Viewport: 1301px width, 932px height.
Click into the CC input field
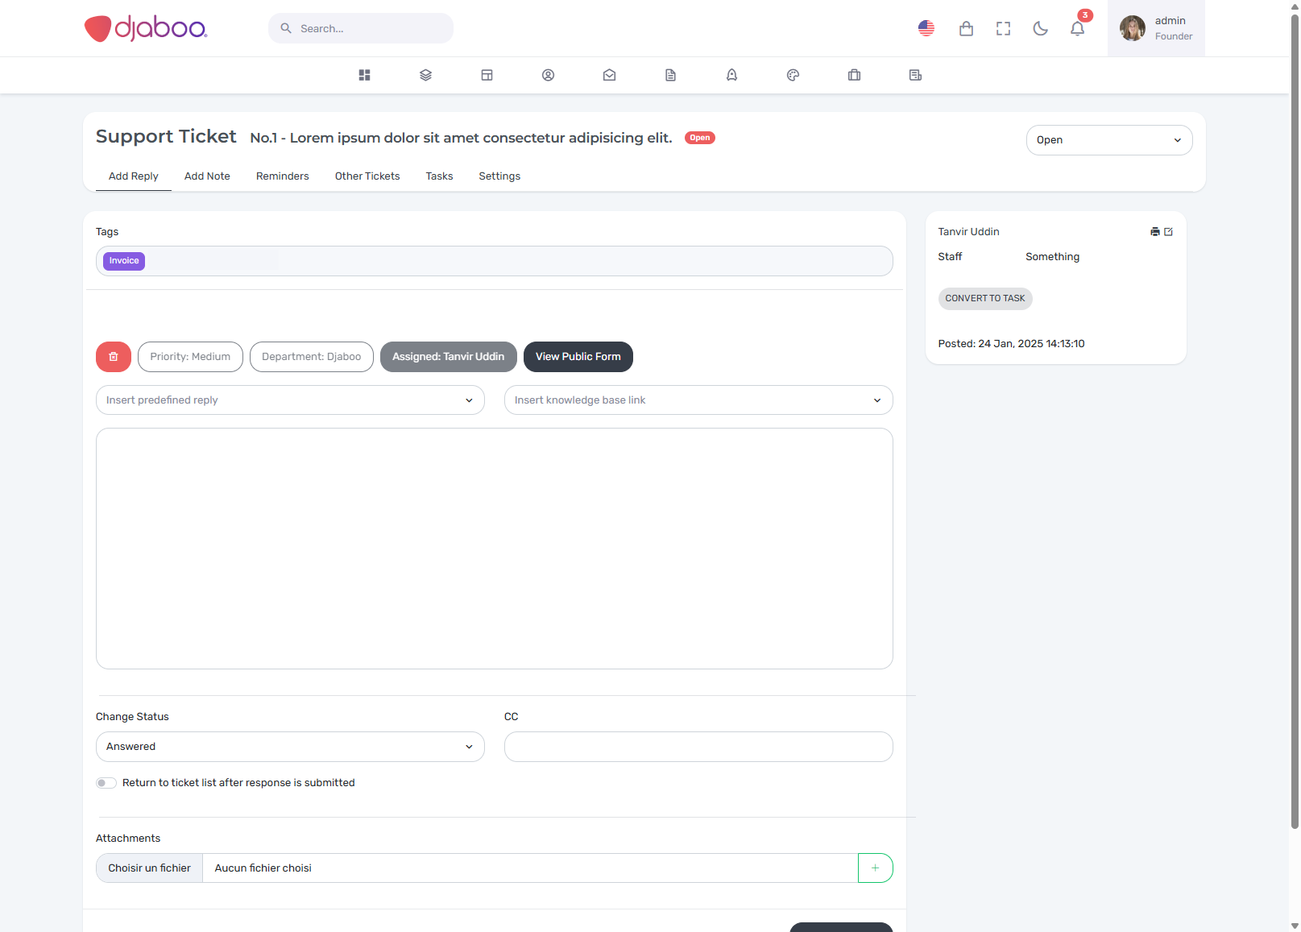click(x=698, y=747)
